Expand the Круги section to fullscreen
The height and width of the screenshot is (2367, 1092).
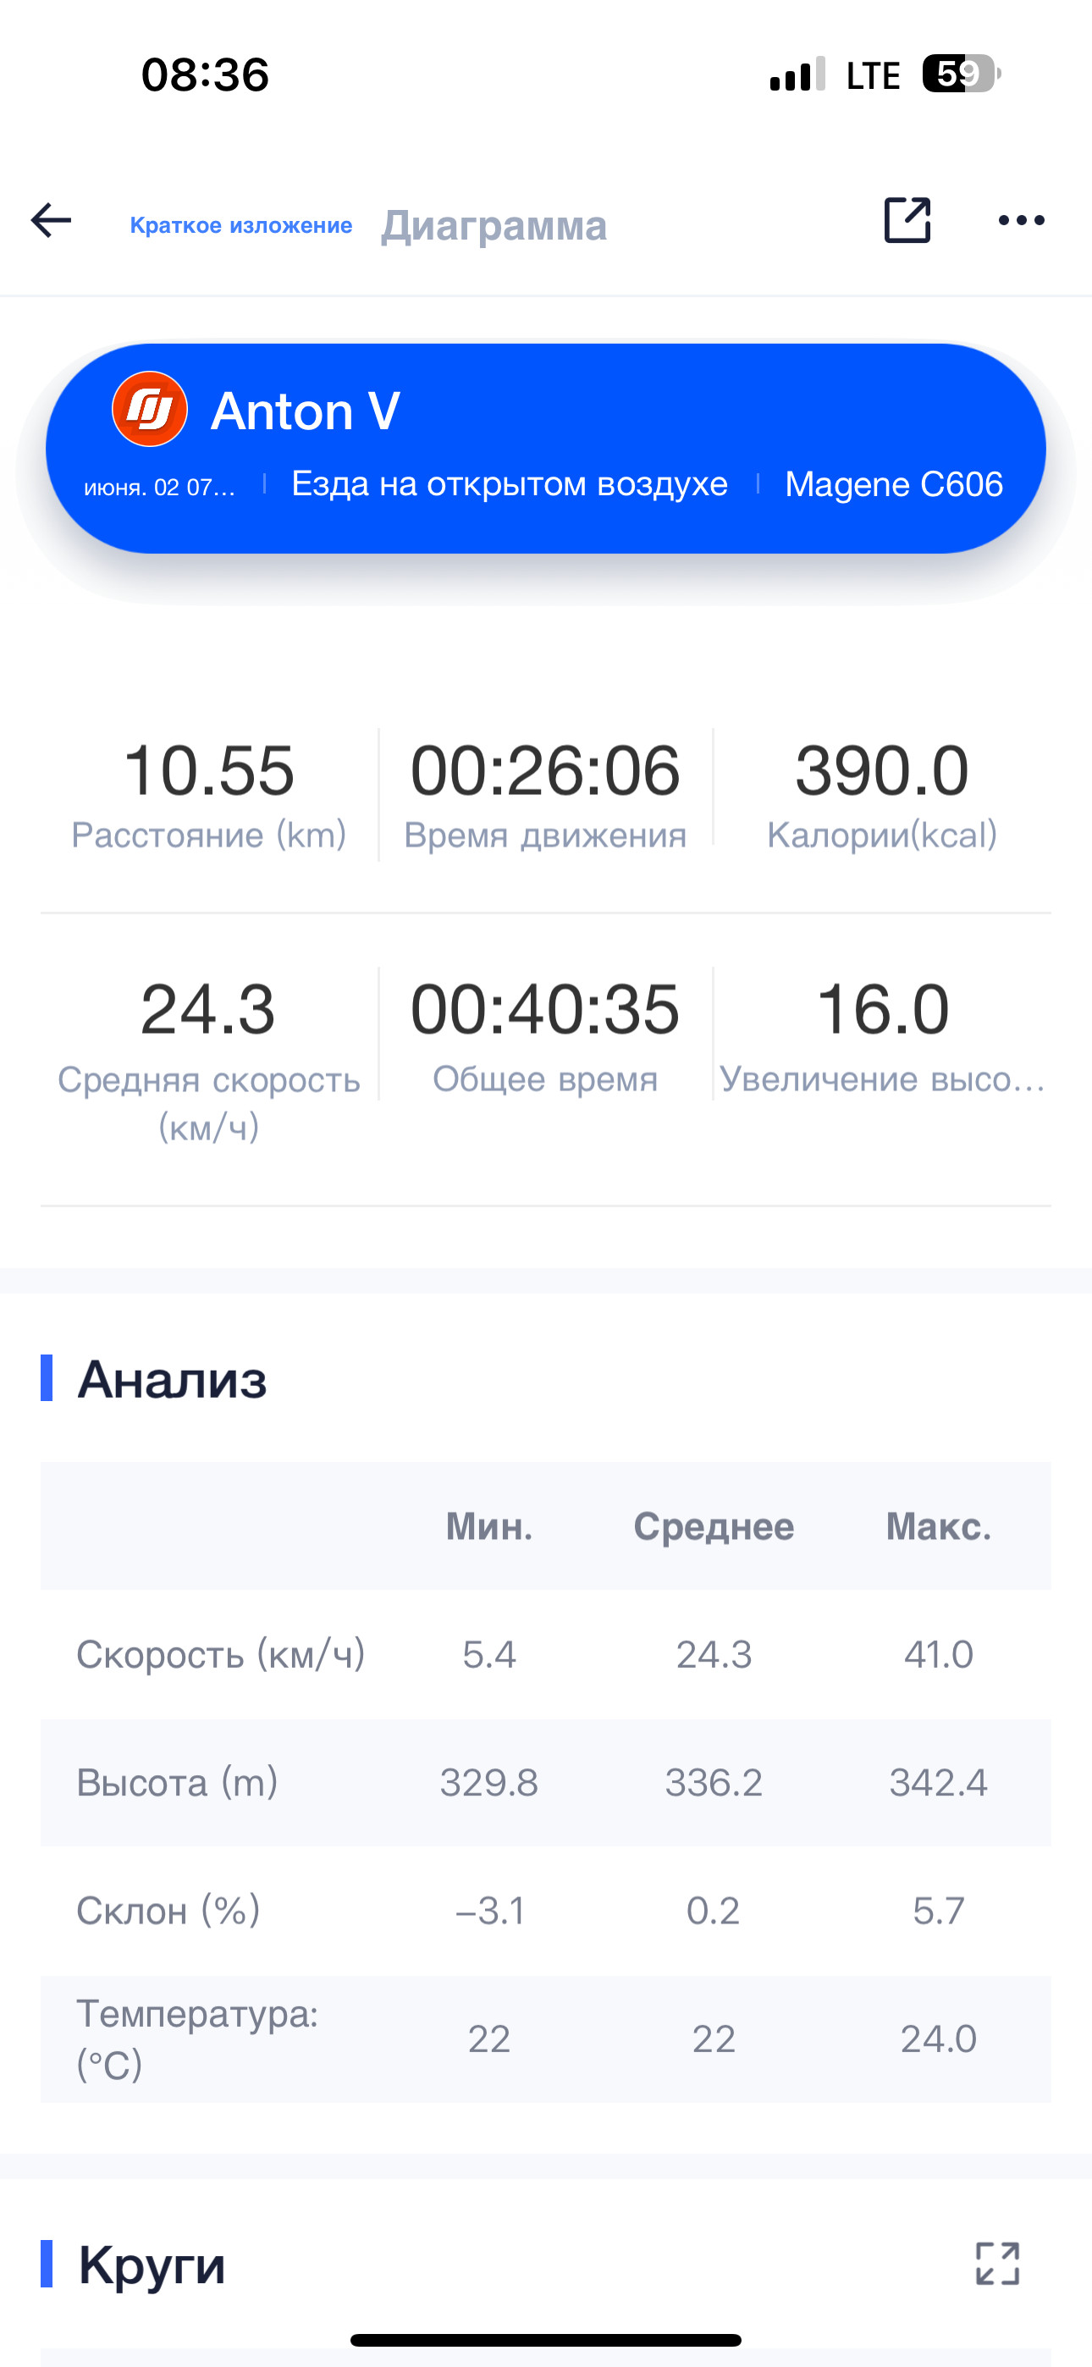tap(997, 2262)
